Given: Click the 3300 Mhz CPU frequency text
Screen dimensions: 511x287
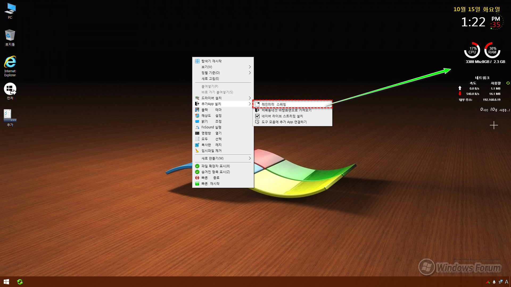Looking at the screenshot, I should 474,62.
